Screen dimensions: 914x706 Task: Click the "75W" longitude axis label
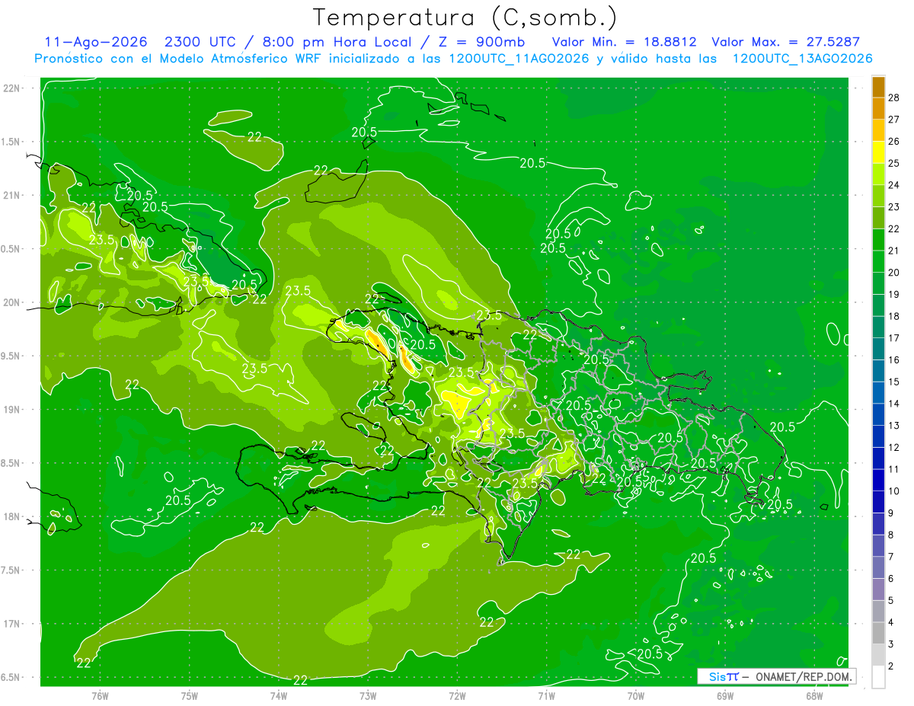coord(189,696)
